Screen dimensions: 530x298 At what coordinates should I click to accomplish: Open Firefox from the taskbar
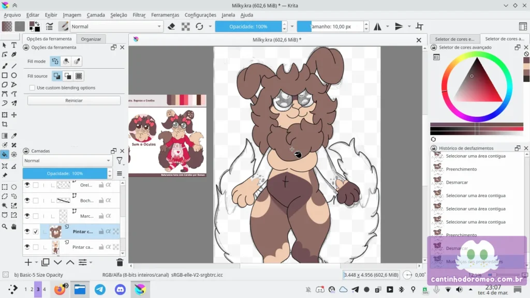point(60,289)
